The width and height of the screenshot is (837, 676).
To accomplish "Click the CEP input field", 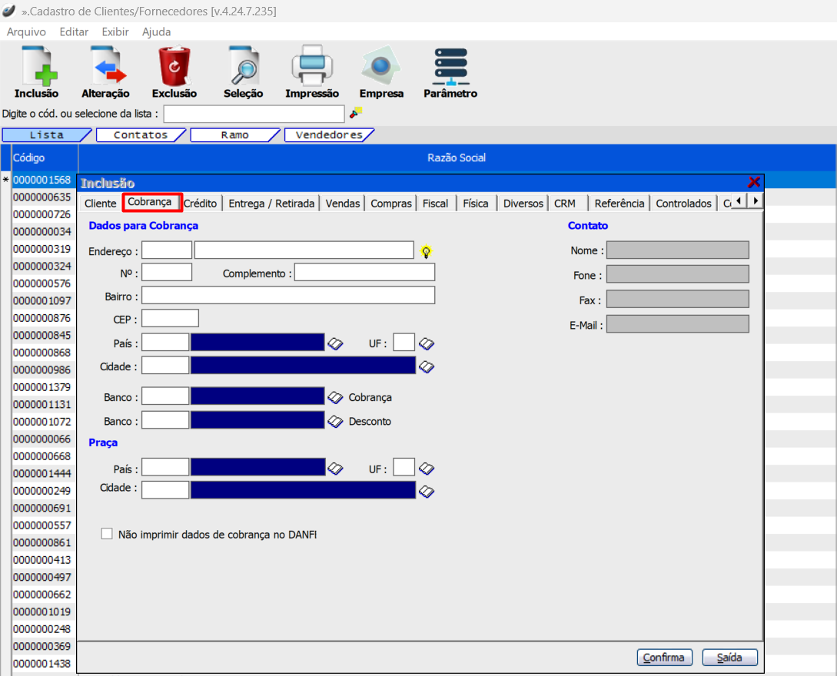I will pyautogui.click(x=170, y=318).
